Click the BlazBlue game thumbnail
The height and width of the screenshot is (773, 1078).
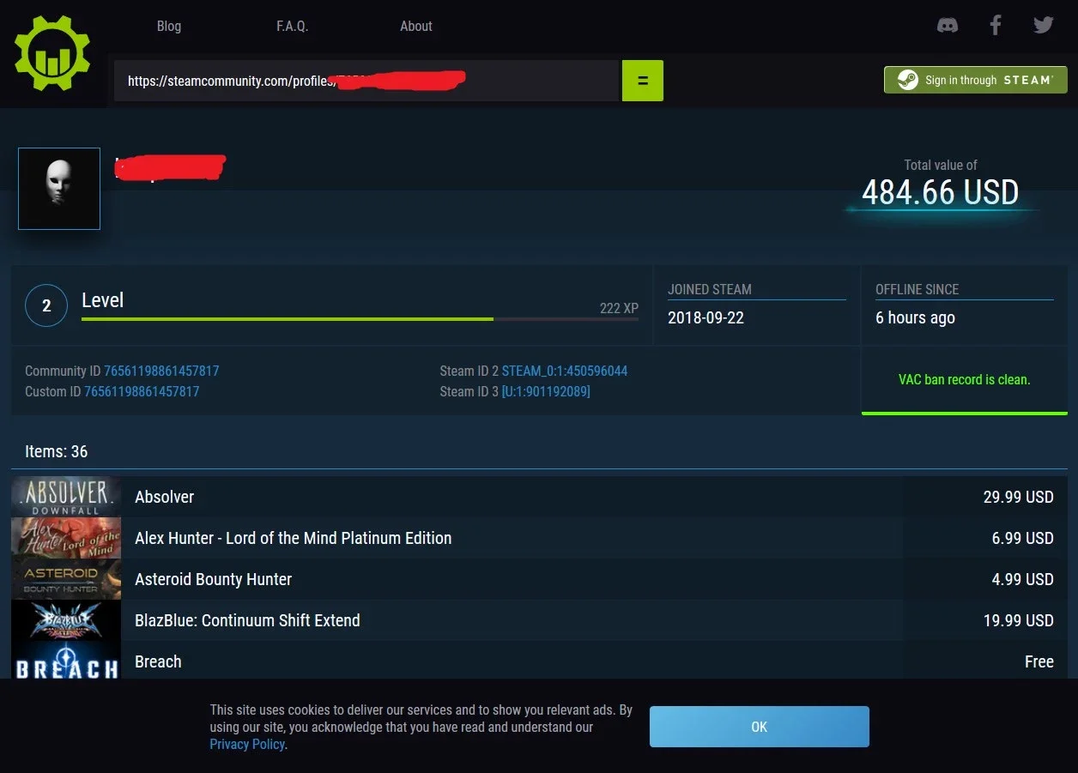click(x=66, y=620)
